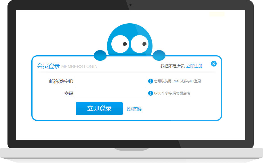Viewport: 263px width, 163px height.
Task: Open the 找回密码 password recovery link
Action: [134, 109]
